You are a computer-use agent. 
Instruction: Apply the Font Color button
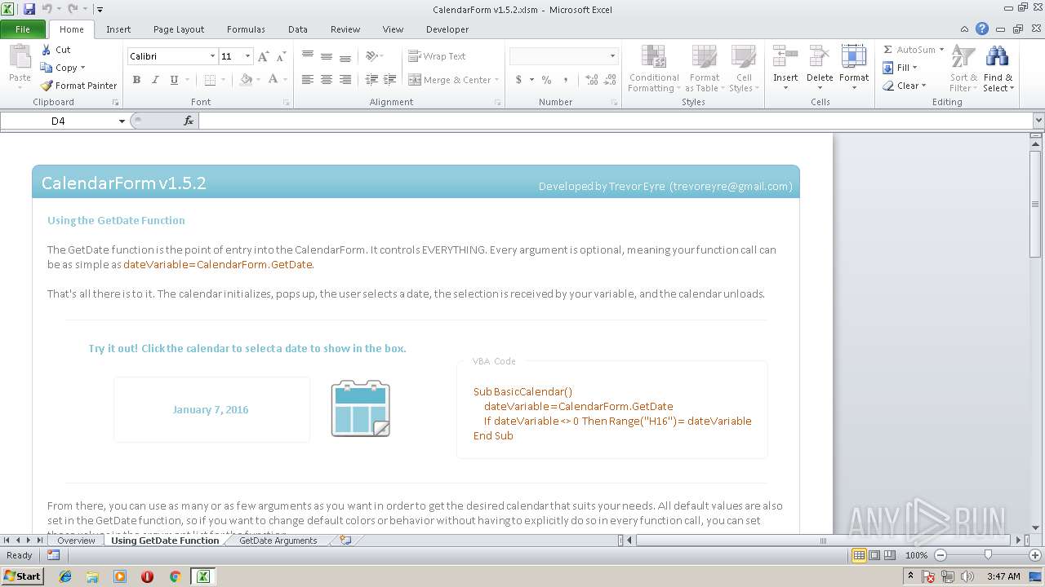pos(273,80)
